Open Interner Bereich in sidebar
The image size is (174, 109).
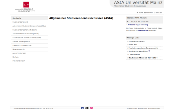[x=29, y=61]
